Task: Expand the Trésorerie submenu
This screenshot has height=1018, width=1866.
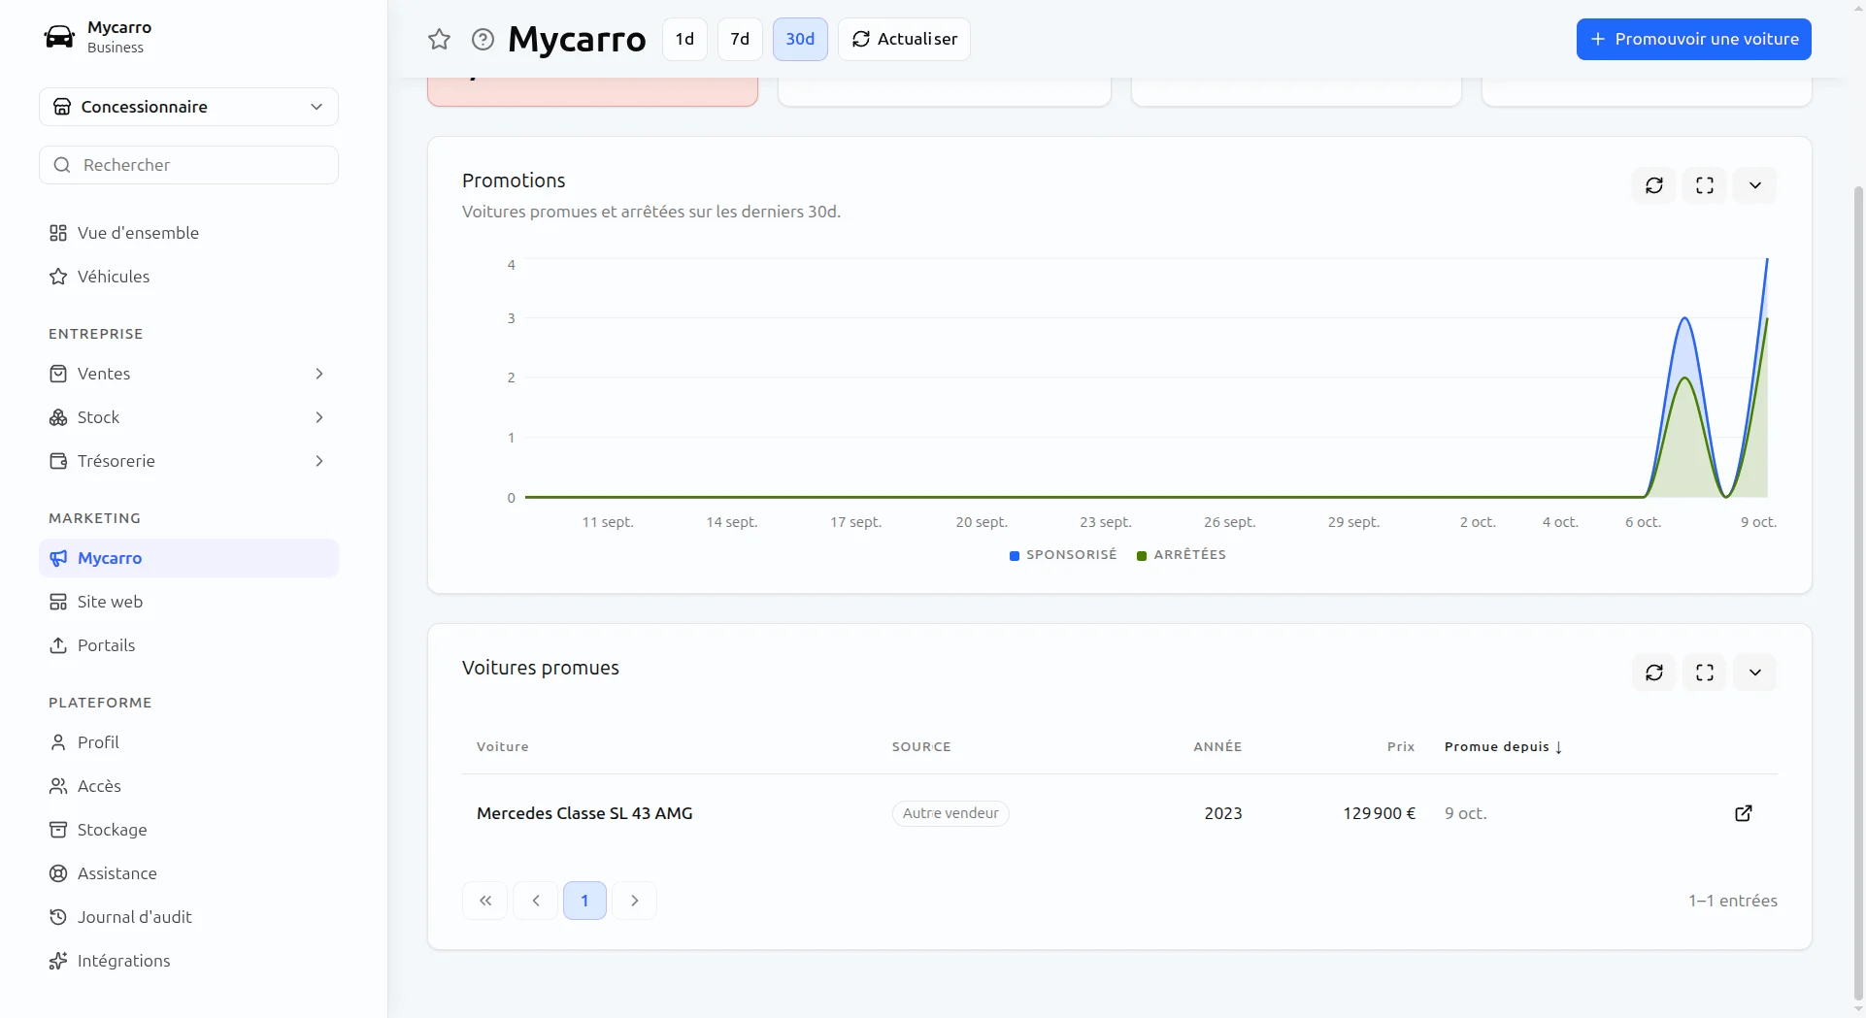Action: click(189, 461)
